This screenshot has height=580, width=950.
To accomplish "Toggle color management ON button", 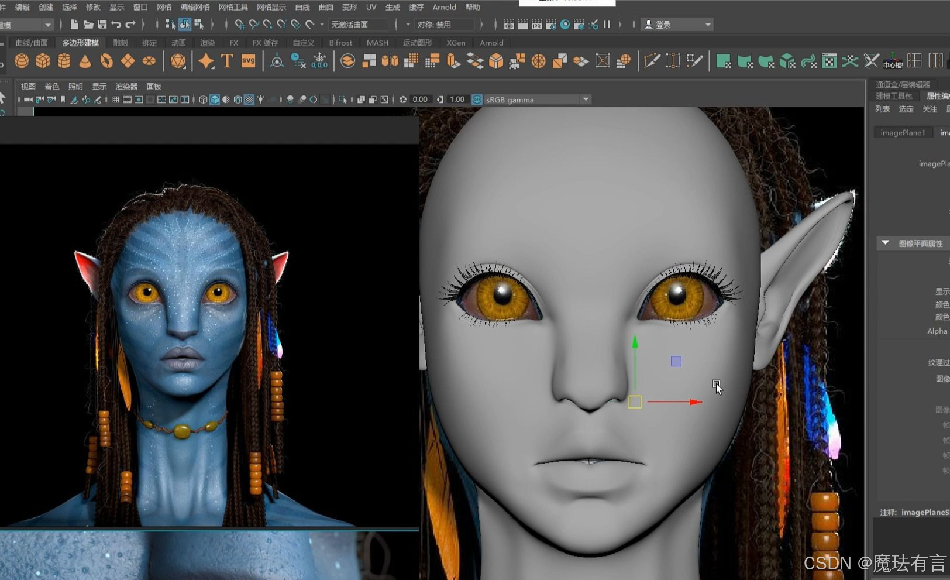I will 477,99.
